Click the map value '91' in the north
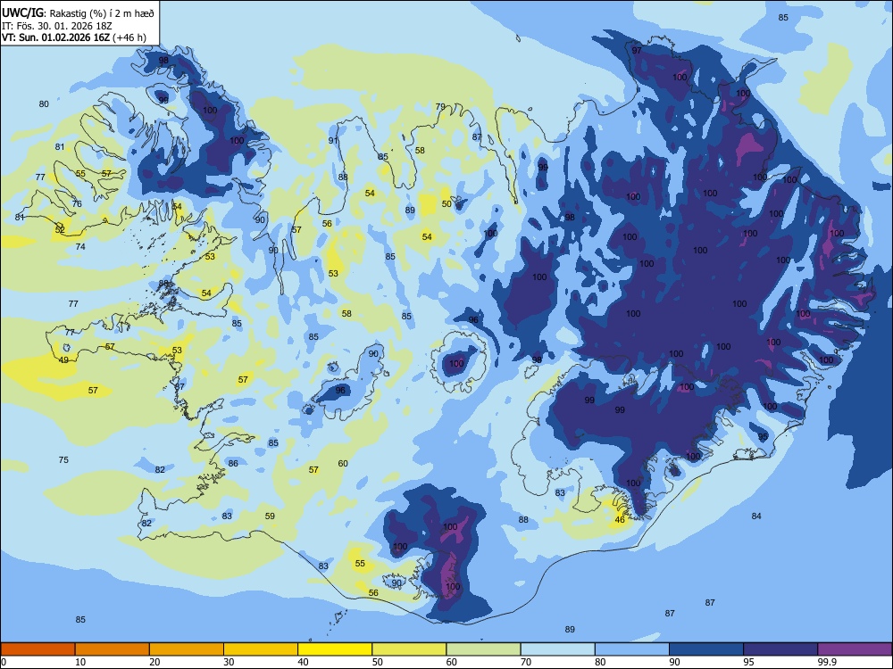The width and height of the screenshot is (893, 669). tap(333, 141)
